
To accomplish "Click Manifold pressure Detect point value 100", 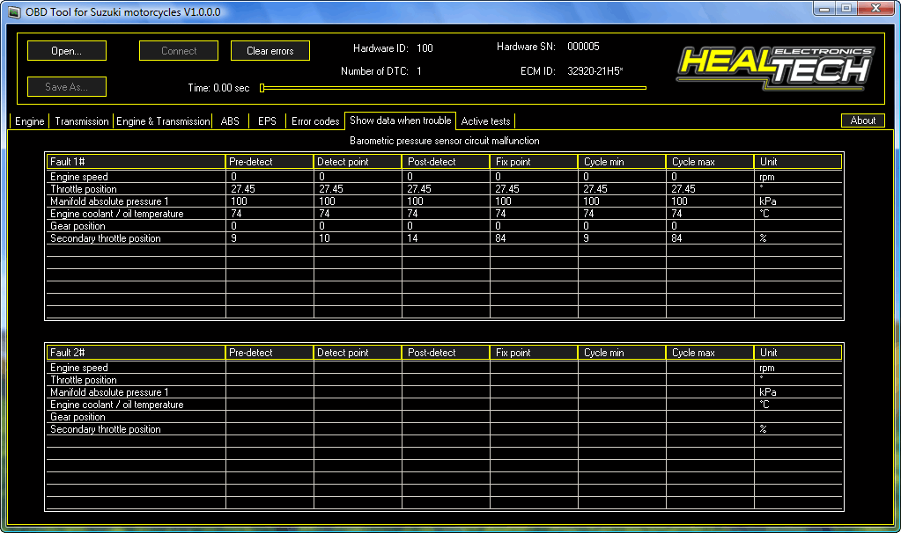I will pyautogui.click(x=327, y=201).
